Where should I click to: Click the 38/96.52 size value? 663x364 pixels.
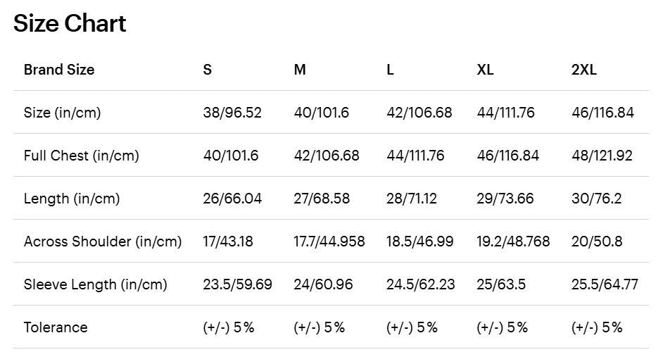point(232,113)
